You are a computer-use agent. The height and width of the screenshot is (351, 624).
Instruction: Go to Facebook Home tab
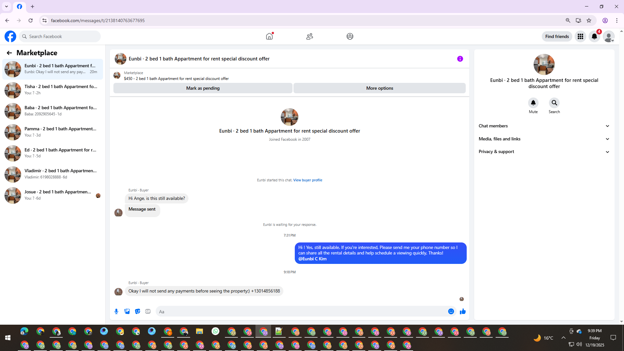pos(269,36)
